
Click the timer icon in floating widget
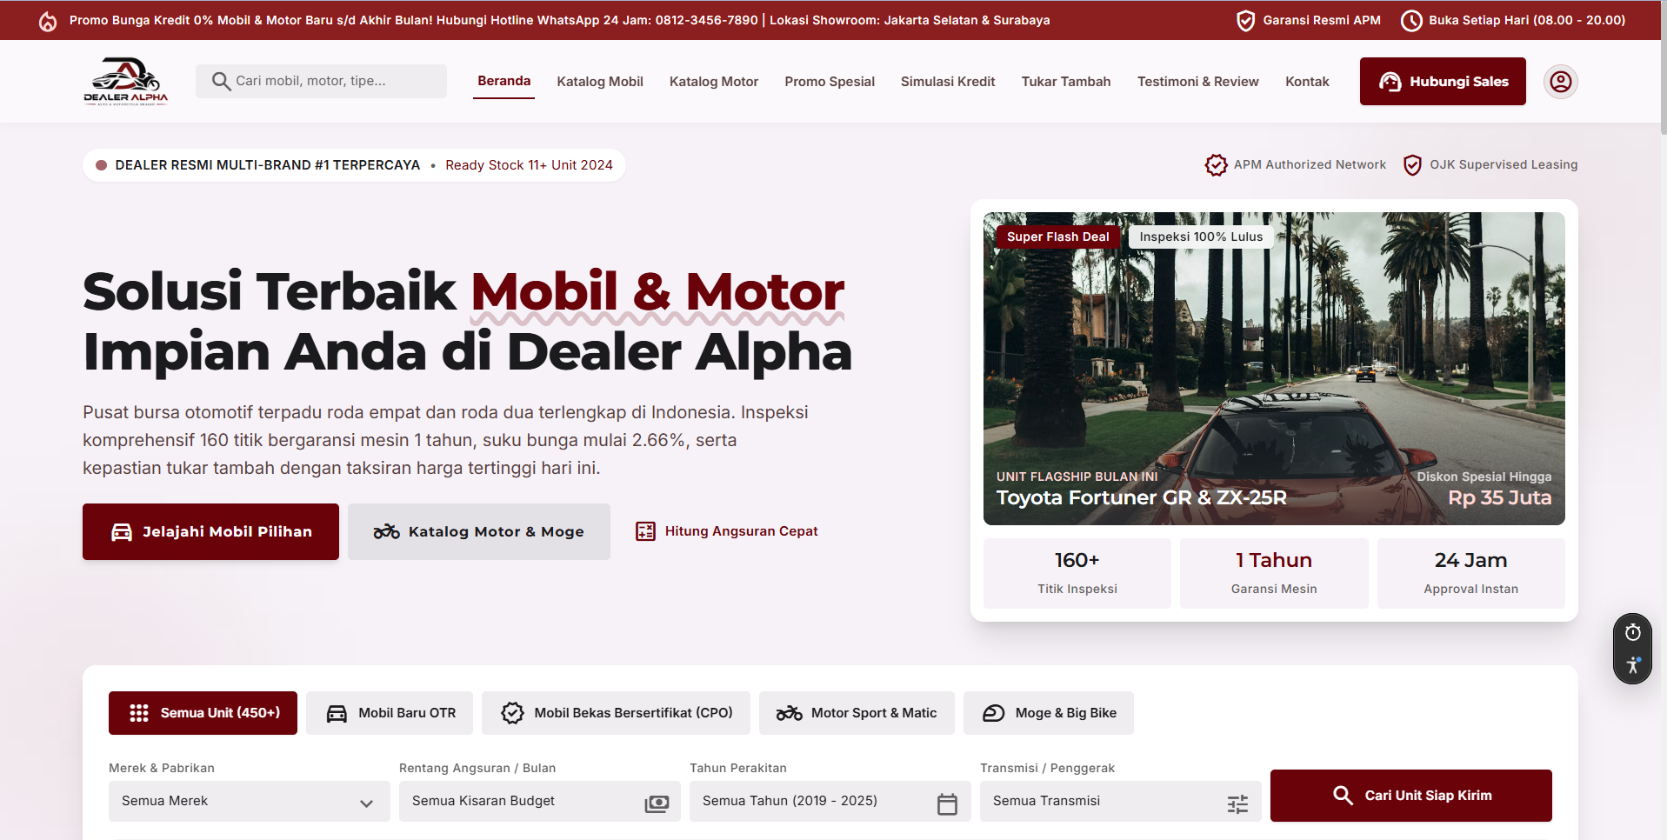pyautogui.click(x=1633, y=632)
